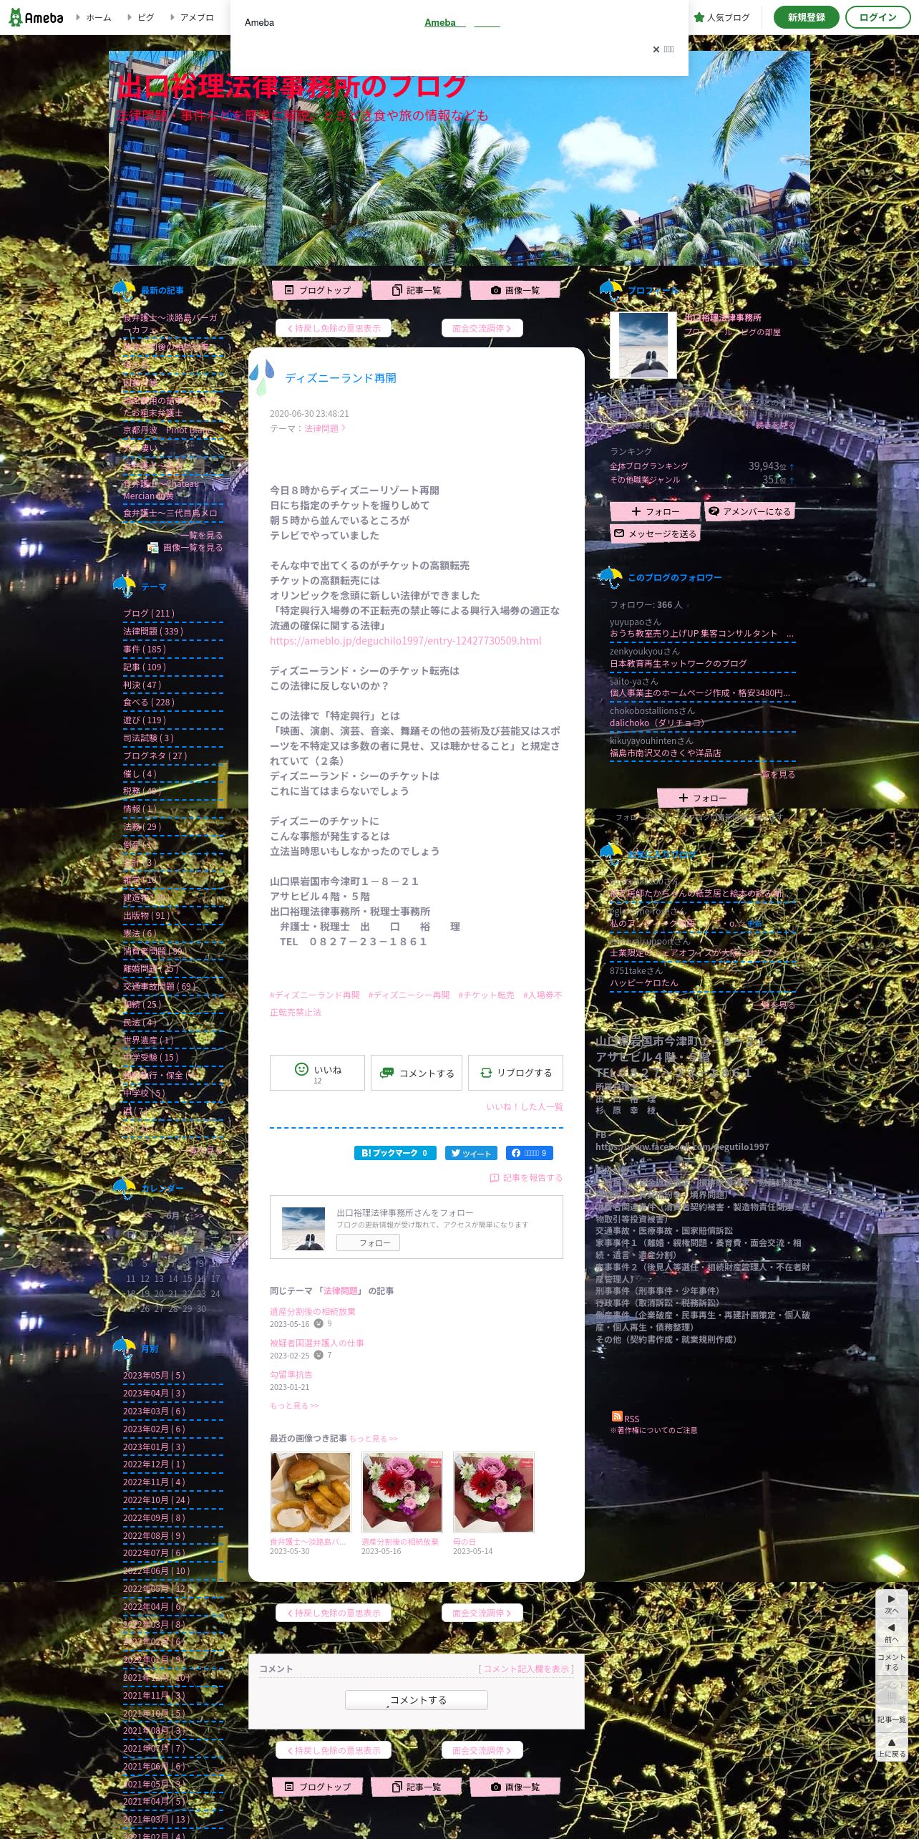Open monthly archive 2022年10月 ( 24 )
The width and height of the screenshot is (919, 1839).
click(x=156, y=1500)
